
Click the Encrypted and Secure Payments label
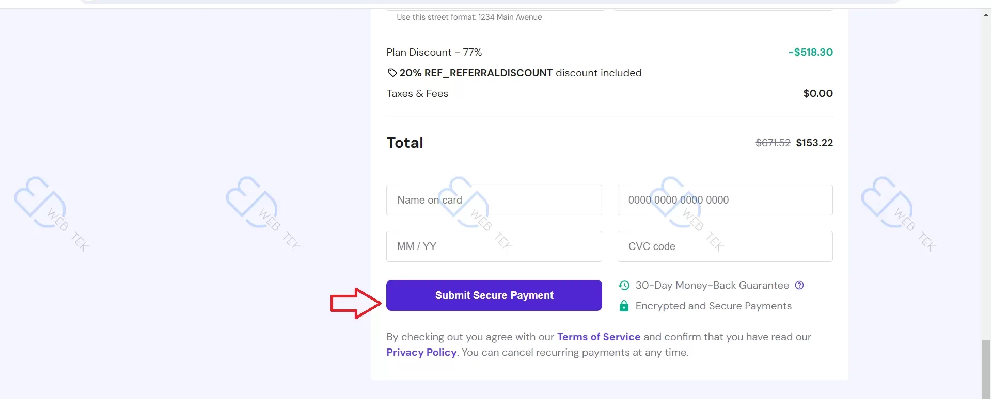click(713, 306)
